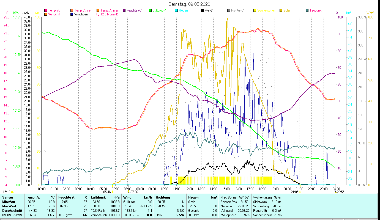Click the maximum pressure value 1016.3
Image resolution: width=380 pixels, height=220 pixels.
[114, 206]
